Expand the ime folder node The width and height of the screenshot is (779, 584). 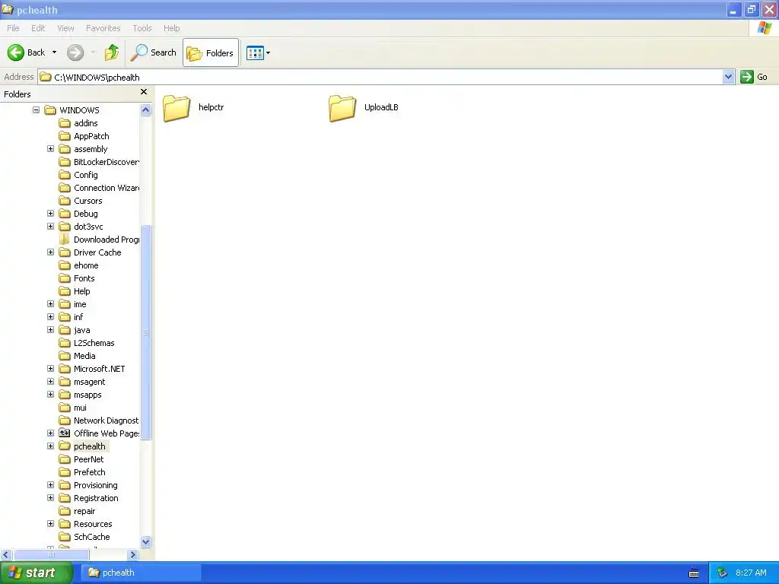(x=51, y=303)
